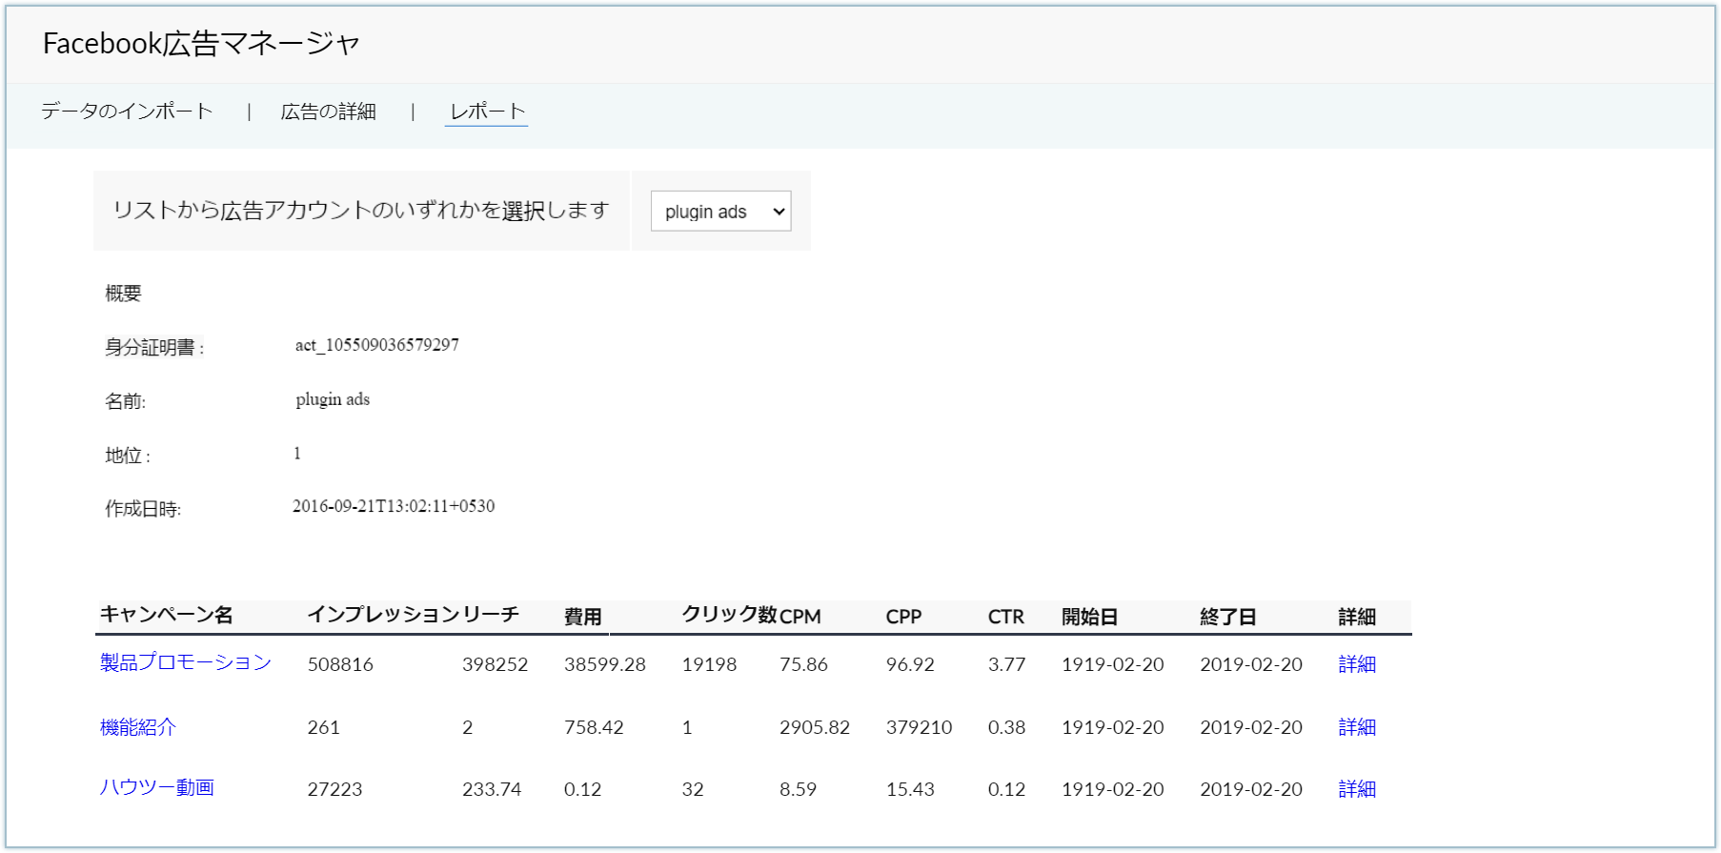The image size is (1721, 853).
Task: Select account ID act_105509036579297
Action: click(377, 345)
